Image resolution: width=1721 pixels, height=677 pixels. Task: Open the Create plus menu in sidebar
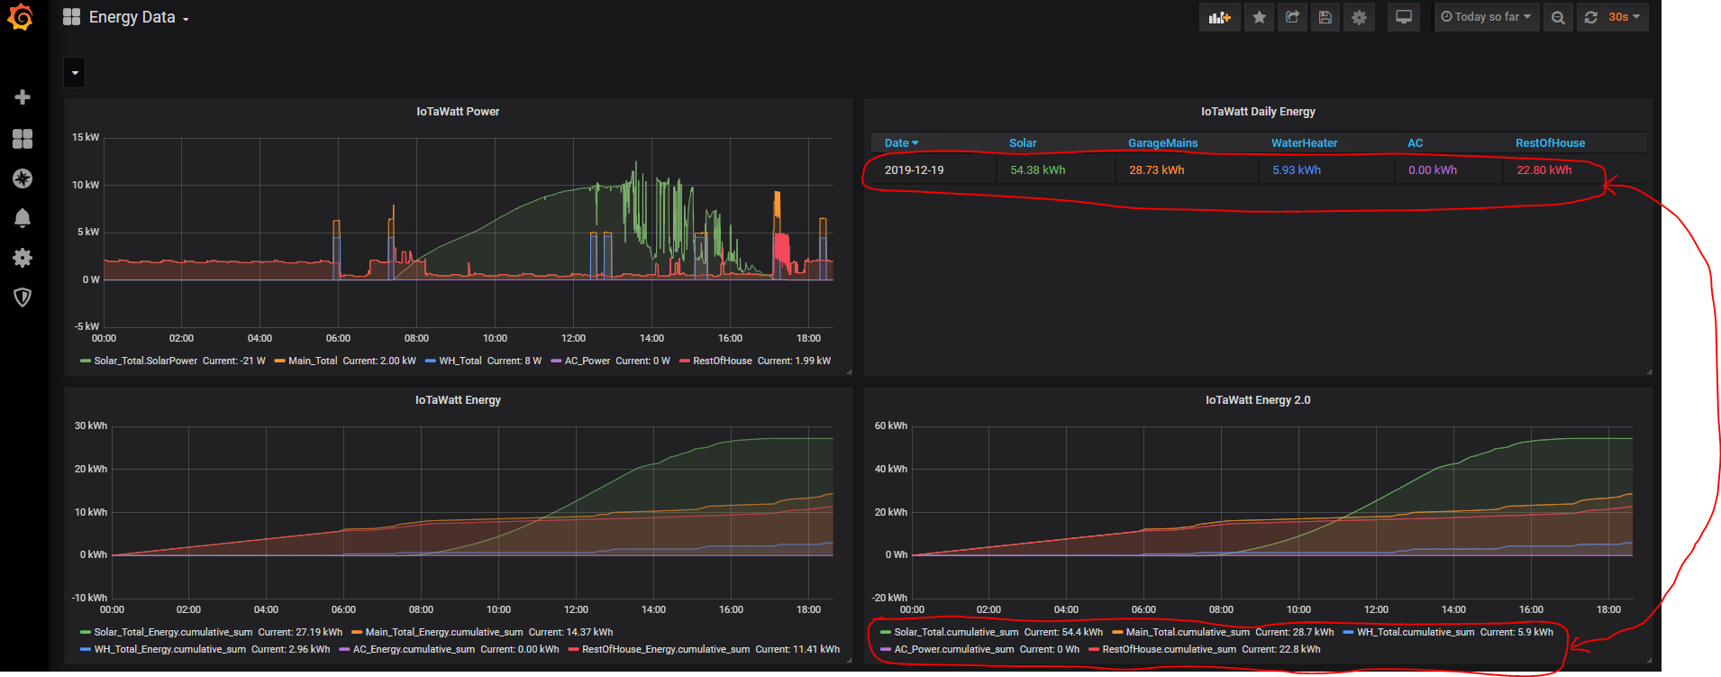(x=23, y=96)
